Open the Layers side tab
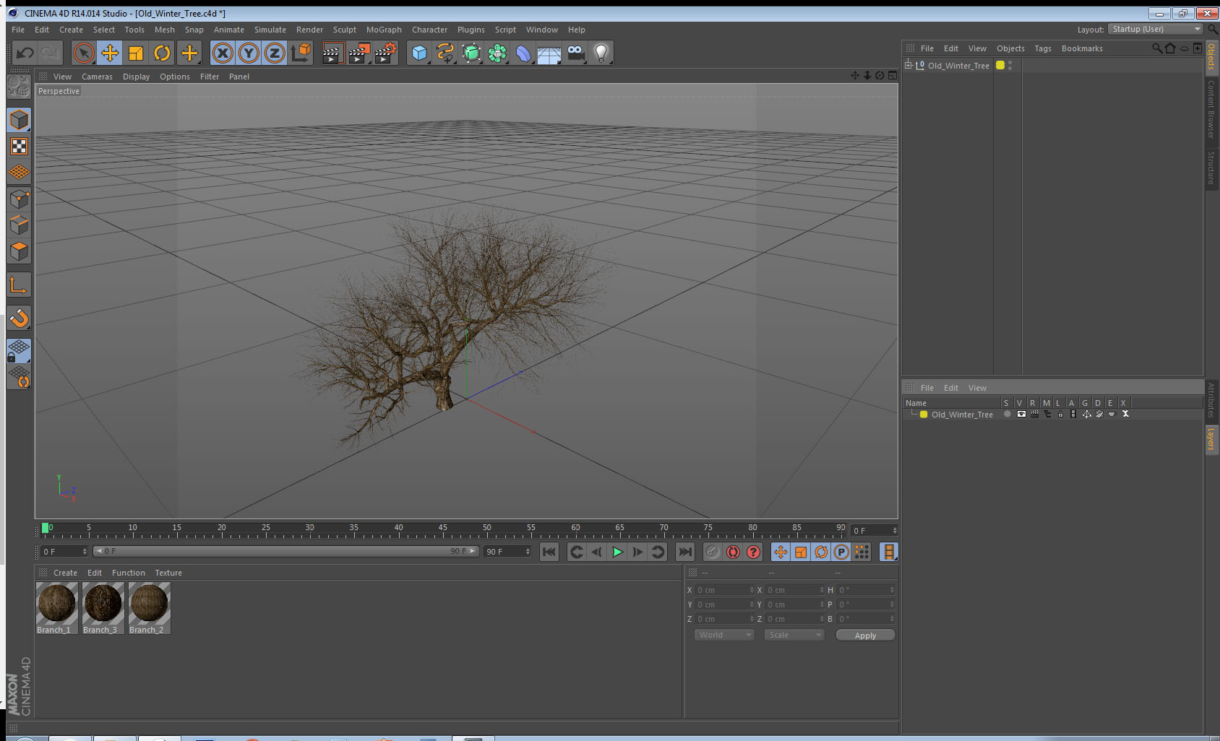The image size is (1220, 741). 1211,439
